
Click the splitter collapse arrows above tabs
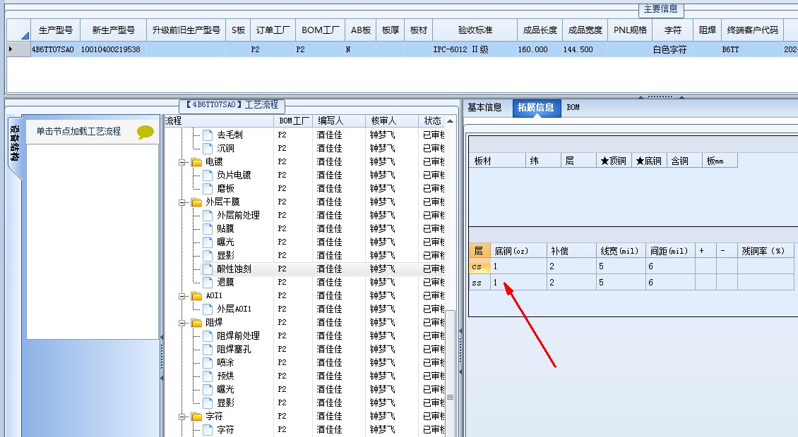coord(660,97)
